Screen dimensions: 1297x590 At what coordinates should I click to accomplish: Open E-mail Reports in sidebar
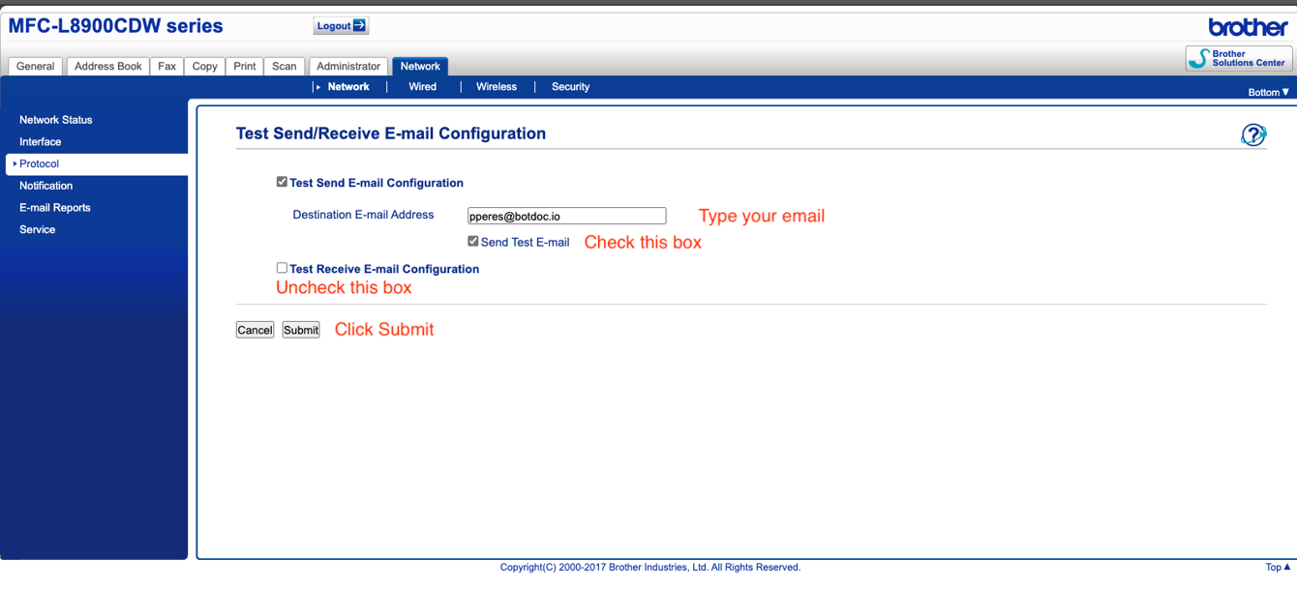(x=55, y=208)
